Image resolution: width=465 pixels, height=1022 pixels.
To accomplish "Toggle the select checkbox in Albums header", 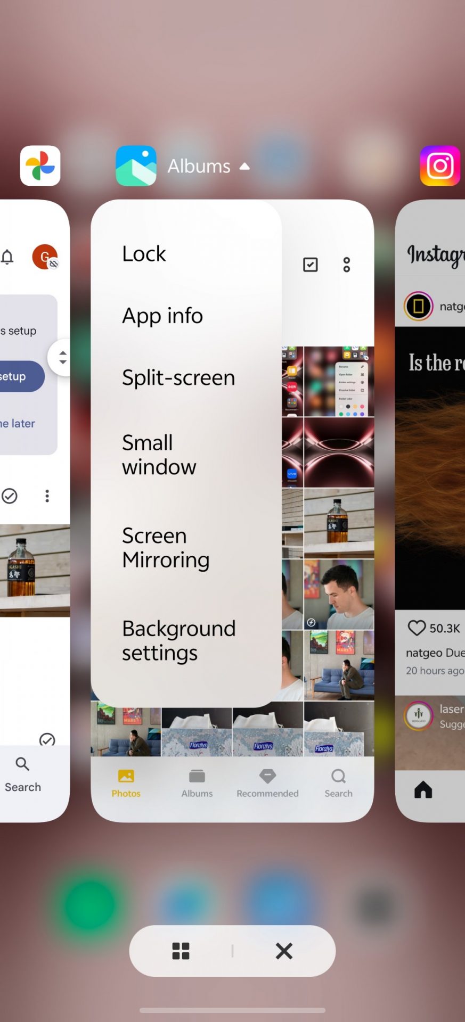I will point(310,265).
